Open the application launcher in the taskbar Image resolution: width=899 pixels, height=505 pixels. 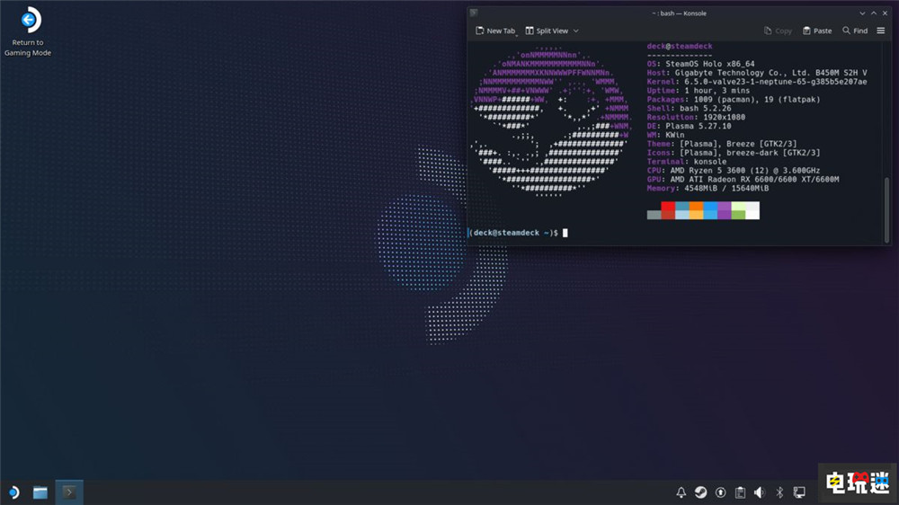pyautogui.click(x=13, y=492)
